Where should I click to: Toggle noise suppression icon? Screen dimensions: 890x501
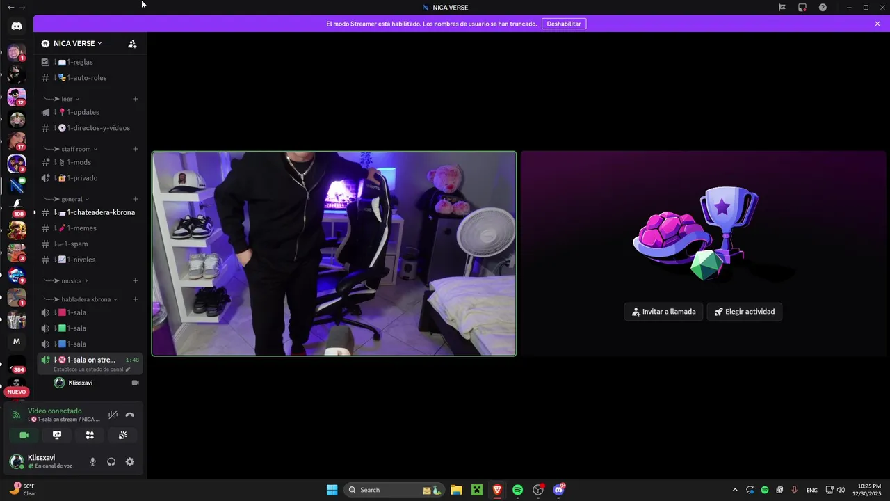pyautogui.click(x=113, y=415)
